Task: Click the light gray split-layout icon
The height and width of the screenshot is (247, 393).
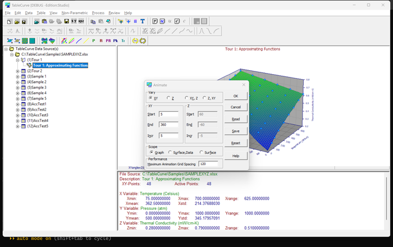Action: (204, 21)
